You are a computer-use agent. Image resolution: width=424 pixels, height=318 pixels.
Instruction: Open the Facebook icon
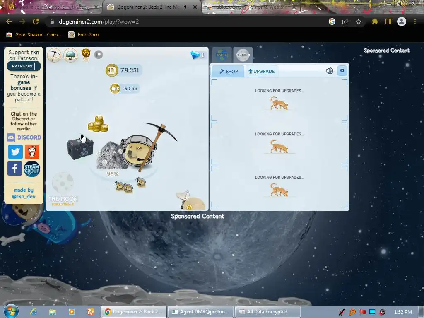14,168
